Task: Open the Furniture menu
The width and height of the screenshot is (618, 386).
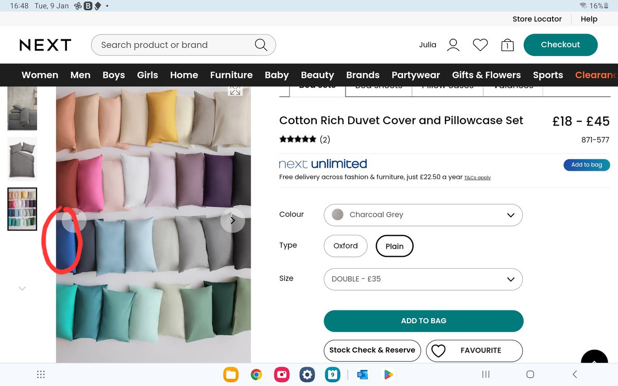Action: pyautogui.click(x=231, y=75)
